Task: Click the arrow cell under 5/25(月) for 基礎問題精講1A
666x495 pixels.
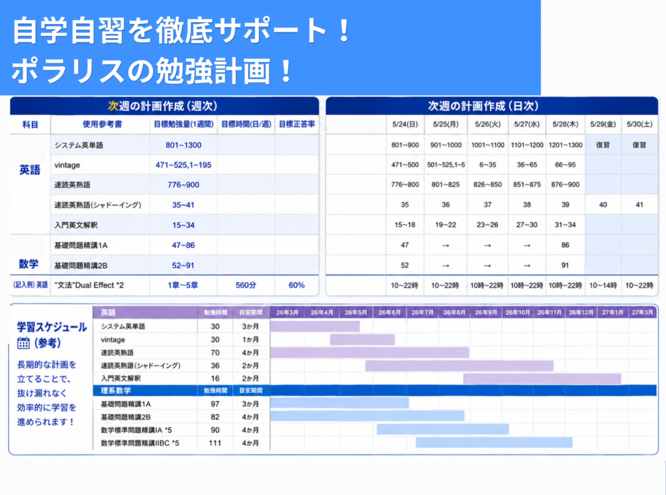Action: [x=445, y=245]
